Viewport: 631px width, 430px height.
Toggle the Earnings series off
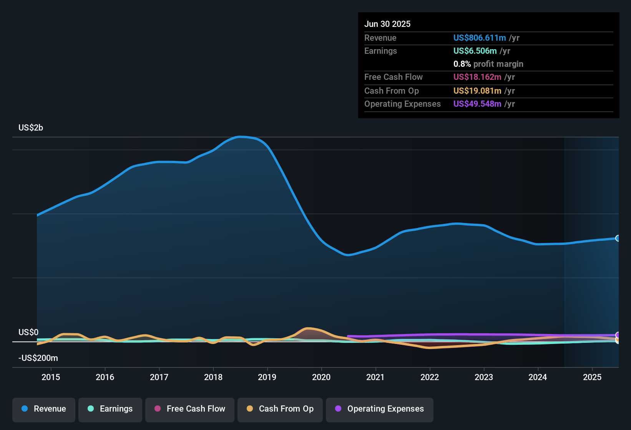tap(110, 409)
